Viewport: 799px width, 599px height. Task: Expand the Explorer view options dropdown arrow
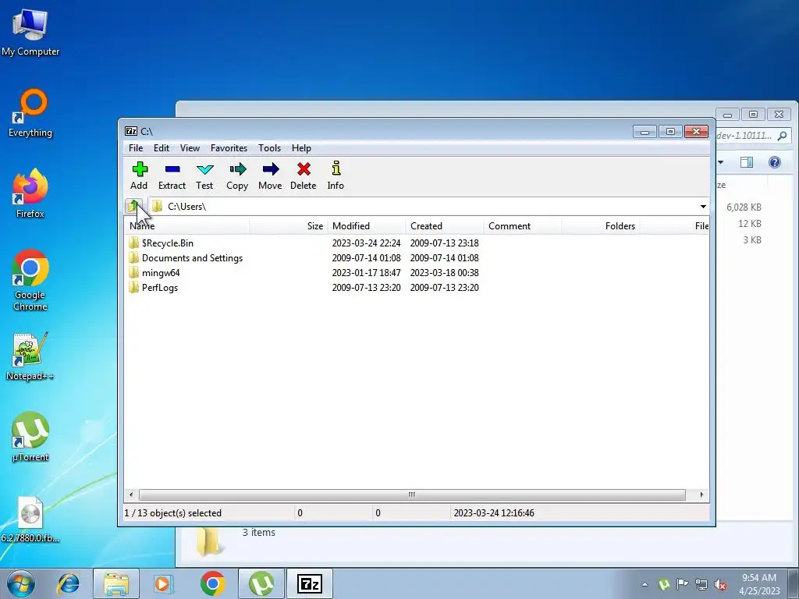[x=721, y=162]
